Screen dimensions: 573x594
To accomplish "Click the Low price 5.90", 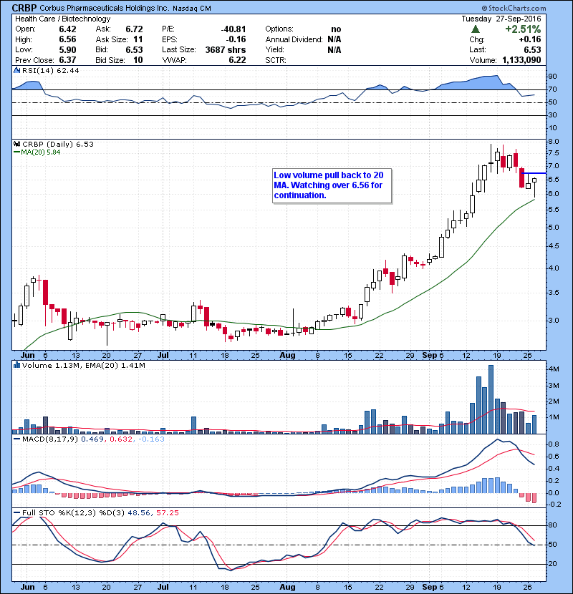I will 67,49.
